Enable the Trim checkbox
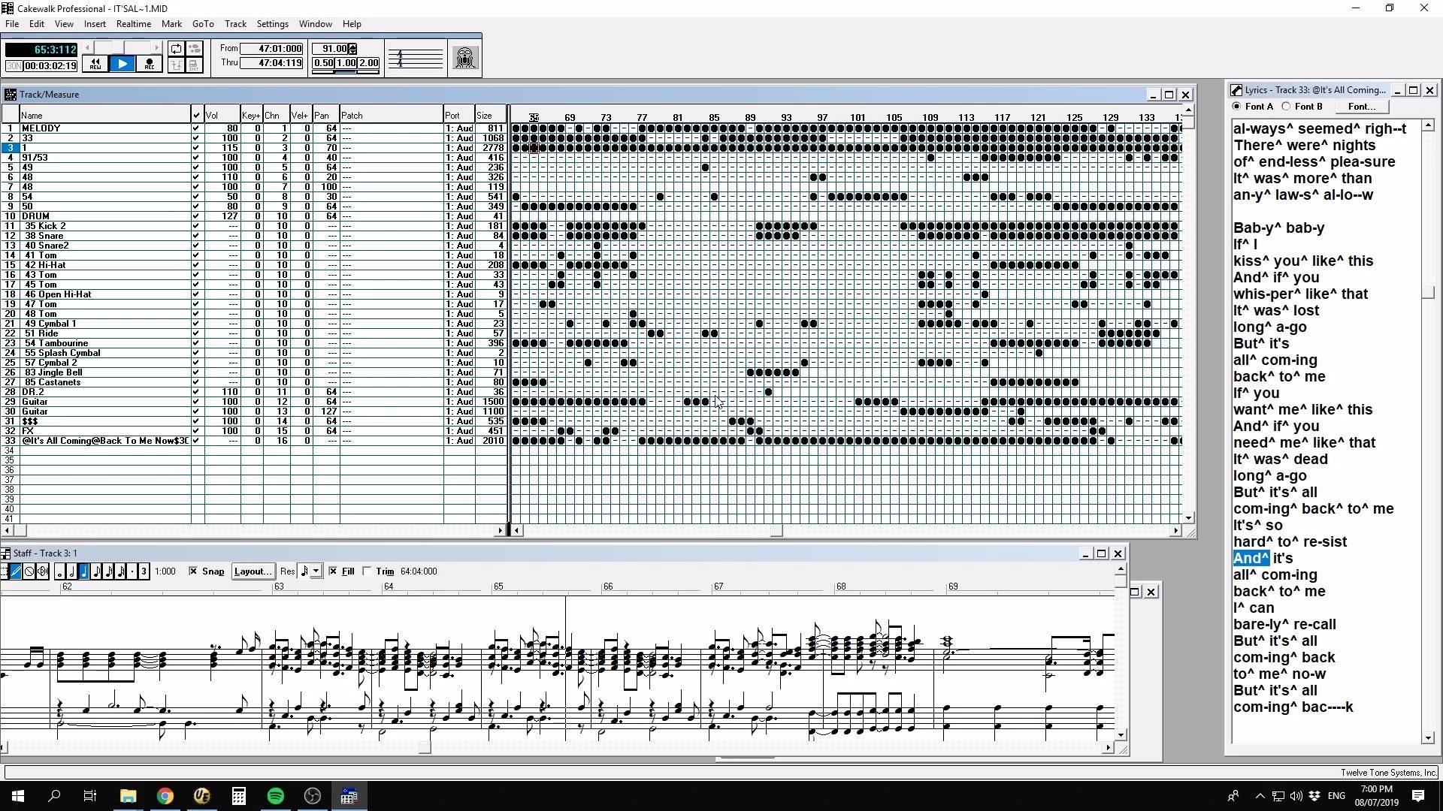Image resolution: width=1443 pixels, height=811 pixels. tap(367, 571)
